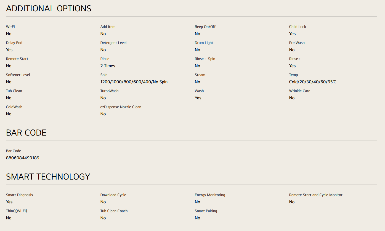Click the spin speeds value 1200/1000/800/600/400/No Spin
The height and width of the screenshot is (231, 385).
pos(134,82)
